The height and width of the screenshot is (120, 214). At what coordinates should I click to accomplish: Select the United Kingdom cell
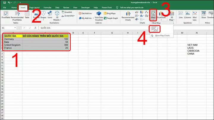13,45
